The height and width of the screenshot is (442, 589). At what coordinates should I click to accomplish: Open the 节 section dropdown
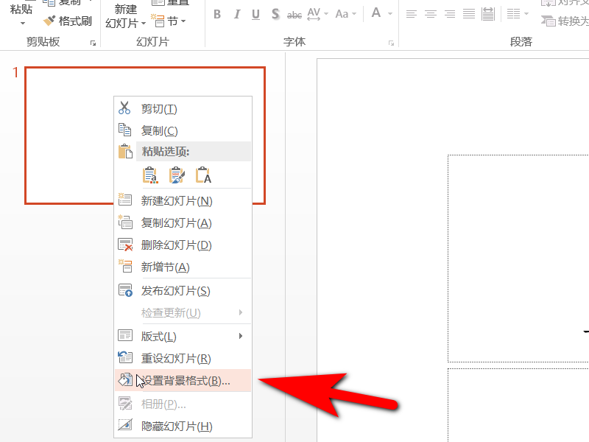click(169, 21)
